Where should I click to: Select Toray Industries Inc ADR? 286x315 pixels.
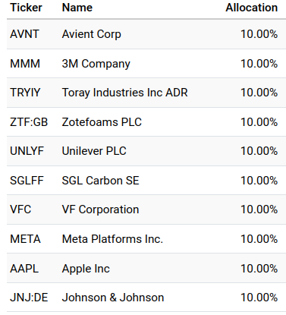tap(125, 93)
